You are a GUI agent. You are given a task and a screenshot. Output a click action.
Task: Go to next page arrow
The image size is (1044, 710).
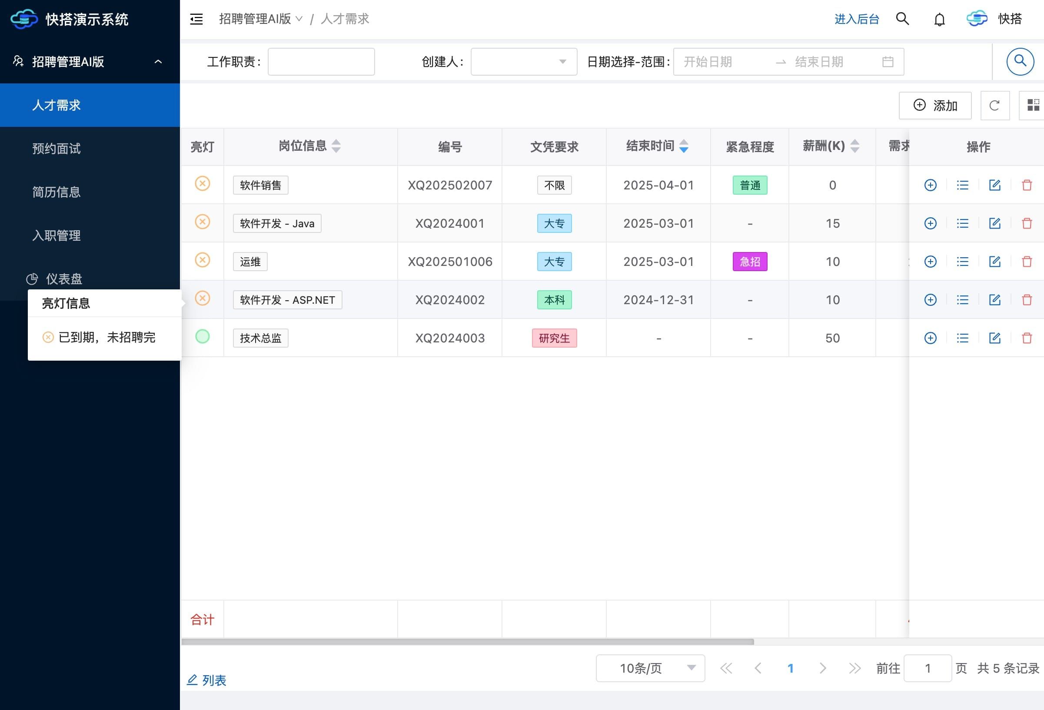coord(822,668)
